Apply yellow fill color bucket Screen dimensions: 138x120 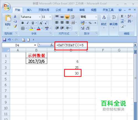coord(31,28)
